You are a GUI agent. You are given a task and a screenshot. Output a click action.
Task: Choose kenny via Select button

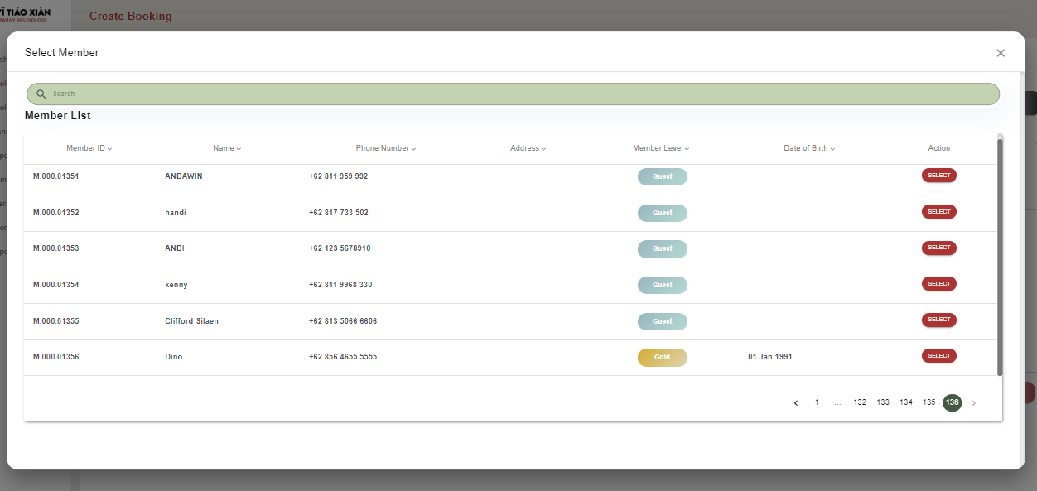click(x=938, y=284)
